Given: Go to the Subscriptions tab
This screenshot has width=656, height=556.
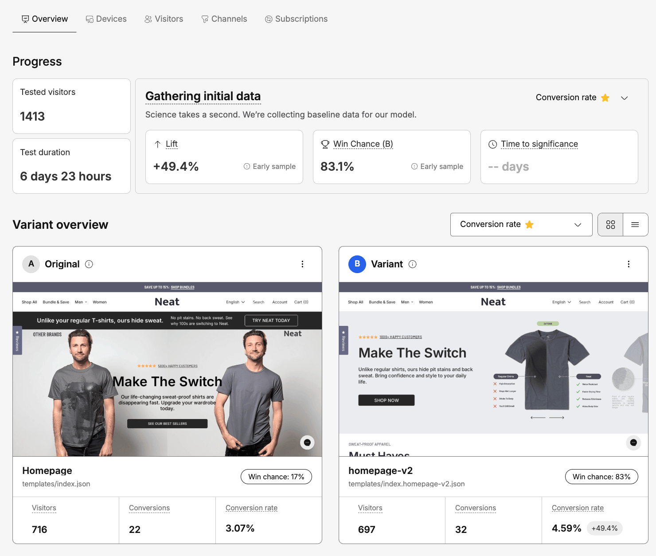Looking at the screenshot, I should (296, 19).
